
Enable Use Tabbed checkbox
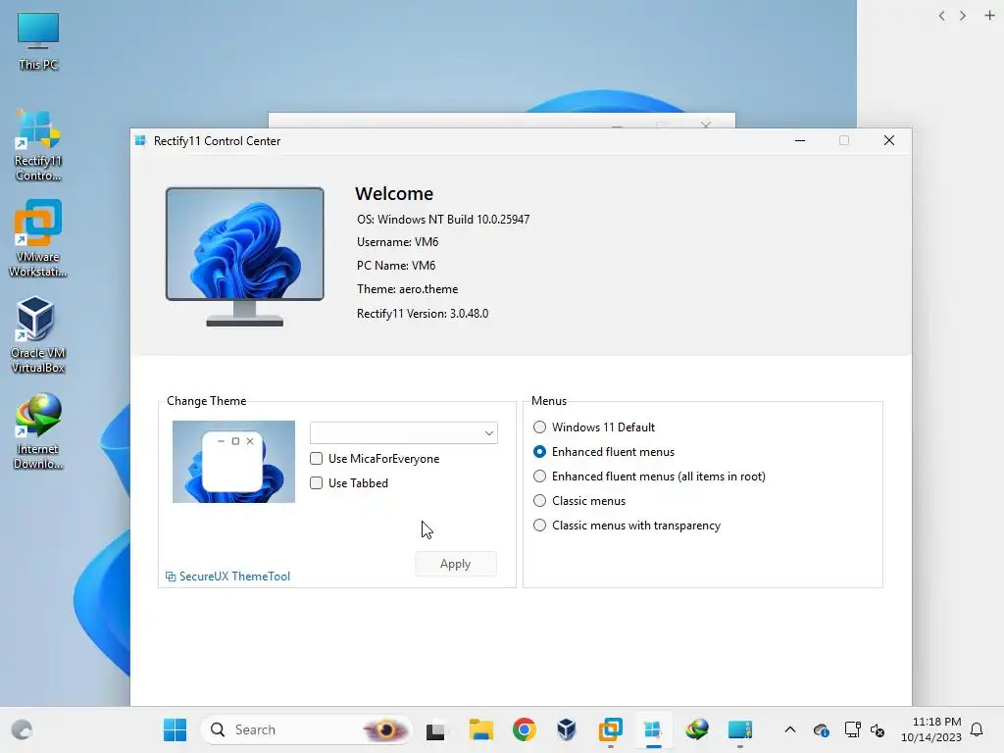point(317,482)
